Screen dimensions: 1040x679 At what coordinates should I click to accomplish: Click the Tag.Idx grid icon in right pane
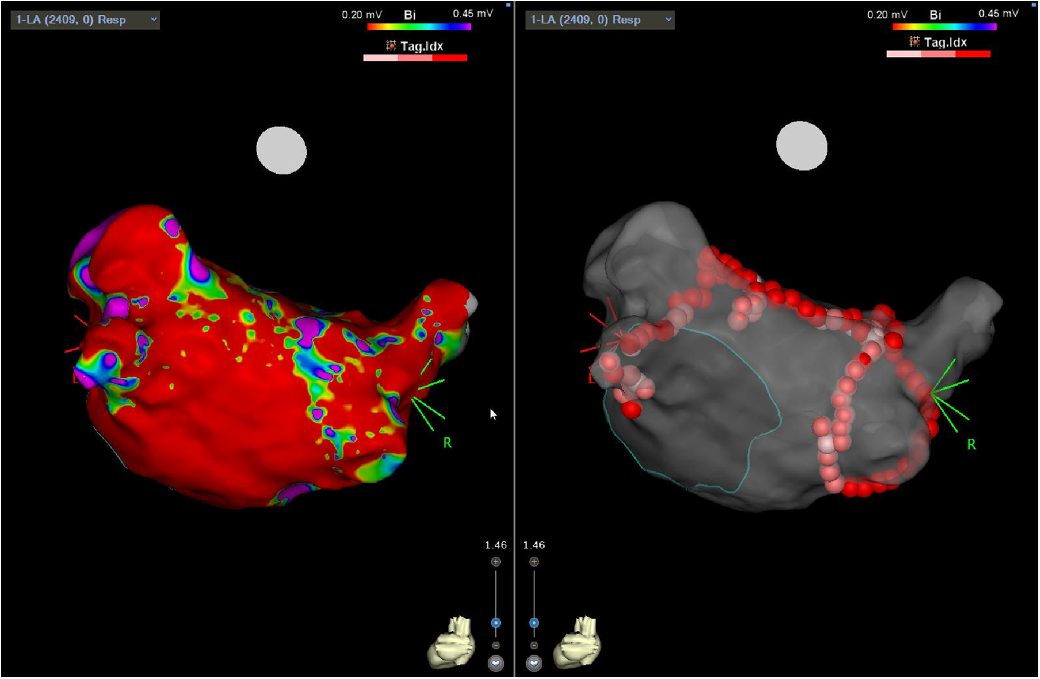(x=914, y=42)
